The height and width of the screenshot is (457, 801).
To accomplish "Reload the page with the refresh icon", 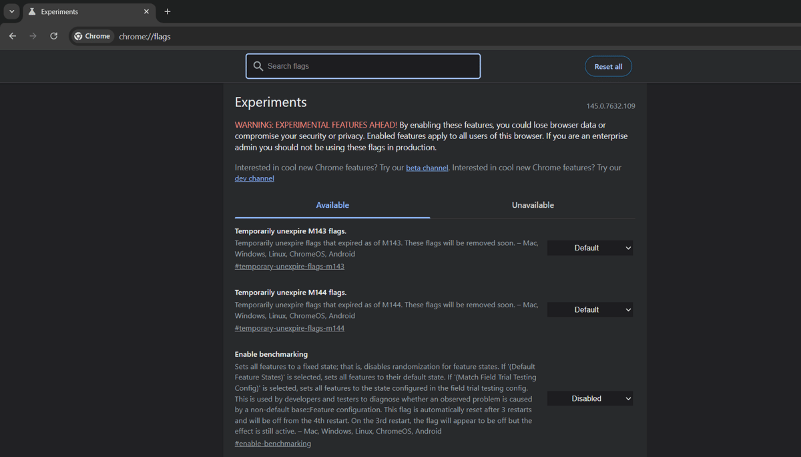I will [54, 36].
